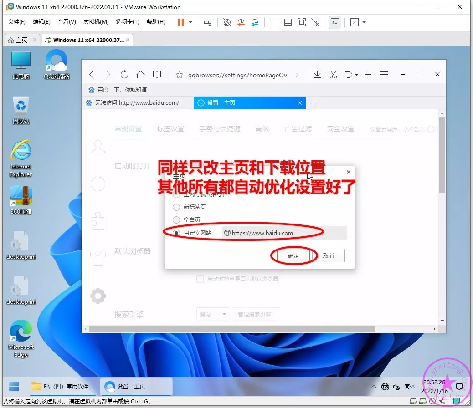The image size is (473, 408).
Task: Open the bookmarks book icon
Action: (157, 75)
